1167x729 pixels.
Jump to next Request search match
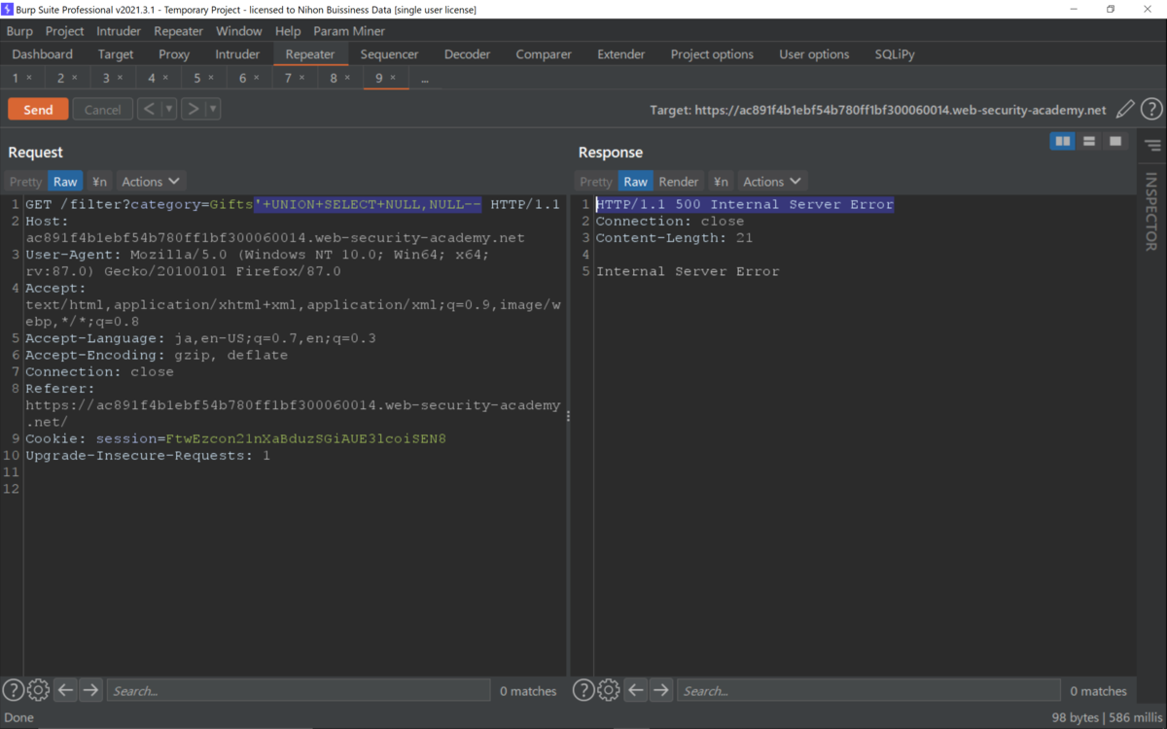tap(90, 690)
